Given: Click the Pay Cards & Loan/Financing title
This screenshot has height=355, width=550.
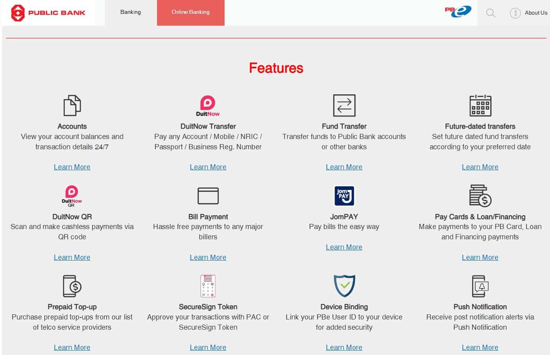Looking at the screenshot, I should (480, 217).
